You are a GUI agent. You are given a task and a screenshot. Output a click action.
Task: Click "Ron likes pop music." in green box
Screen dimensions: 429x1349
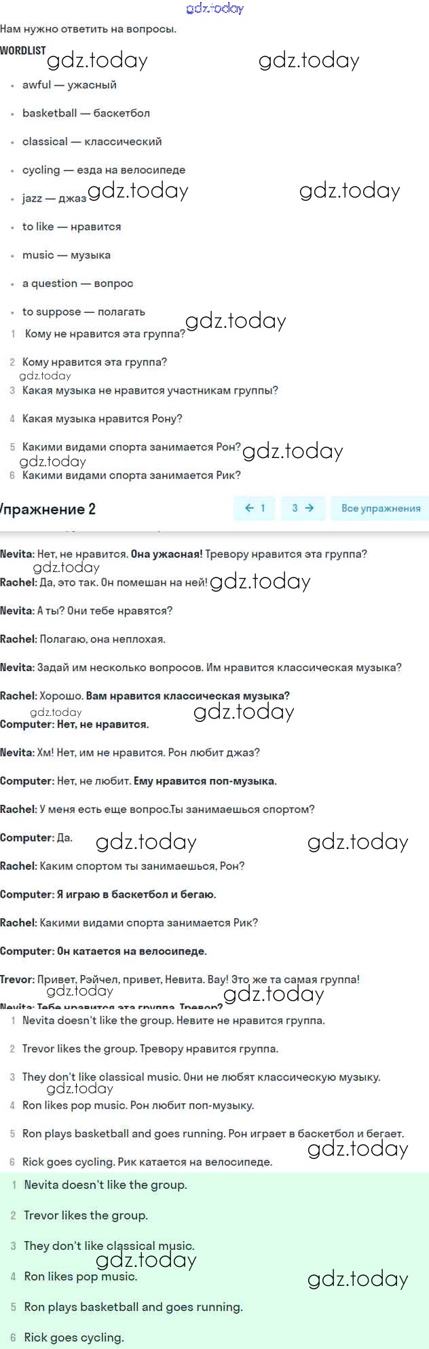point(80,1276)
